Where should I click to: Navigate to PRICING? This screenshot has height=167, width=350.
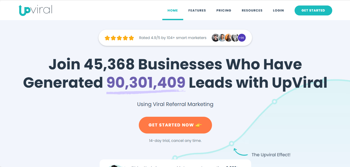[224, 10]
